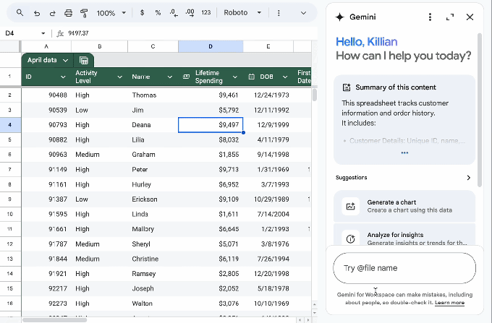Apply percent format icon

(x=158, y=13)
